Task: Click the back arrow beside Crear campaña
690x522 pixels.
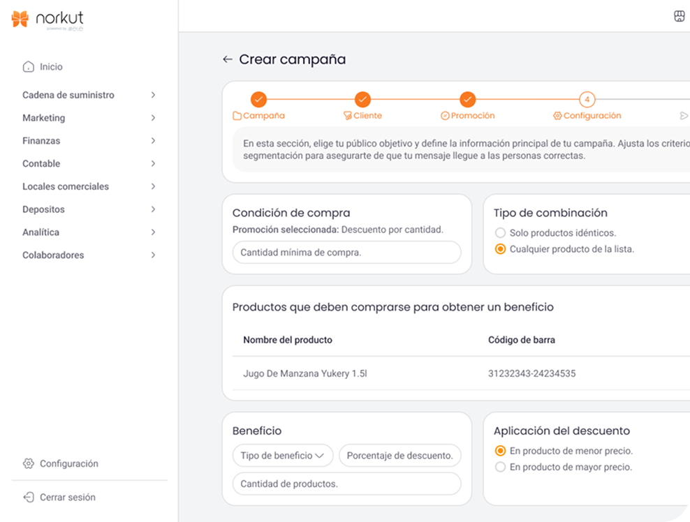Action: (227, 60)
